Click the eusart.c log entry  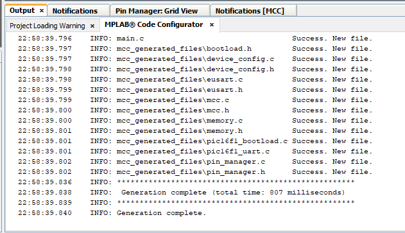click(x=195, y=80)
